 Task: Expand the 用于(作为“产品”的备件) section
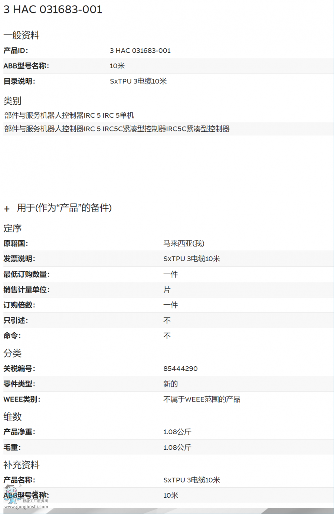click(x=7, y=209)
